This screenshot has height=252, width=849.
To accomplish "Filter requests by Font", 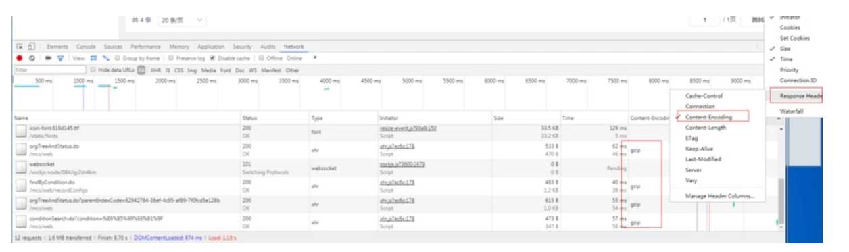I will pos(226,70).
